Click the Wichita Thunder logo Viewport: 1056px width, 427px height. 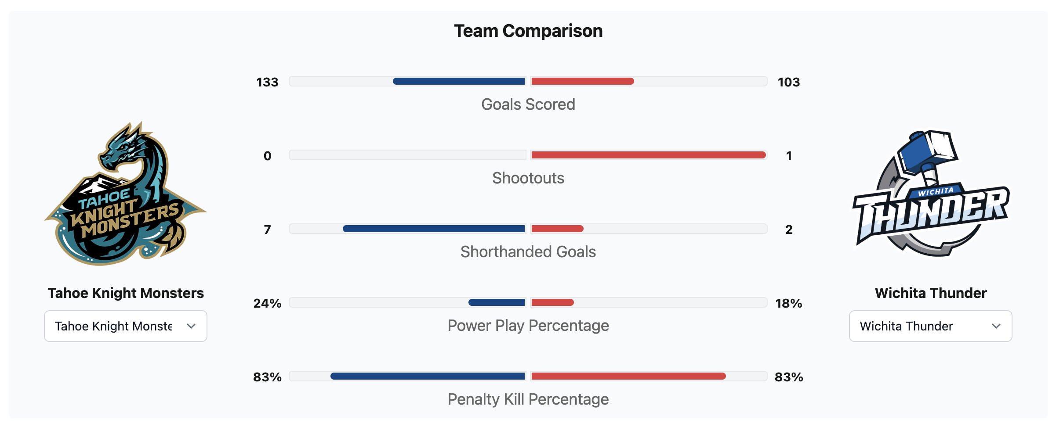(x=930, y=194)
